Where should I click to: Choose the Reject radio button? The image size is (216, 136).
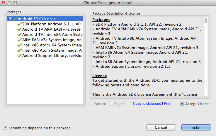pos(111,104)
